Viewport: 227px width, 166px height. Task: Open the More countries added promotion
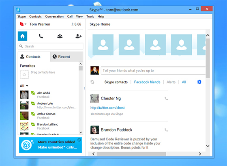[50, 145]
